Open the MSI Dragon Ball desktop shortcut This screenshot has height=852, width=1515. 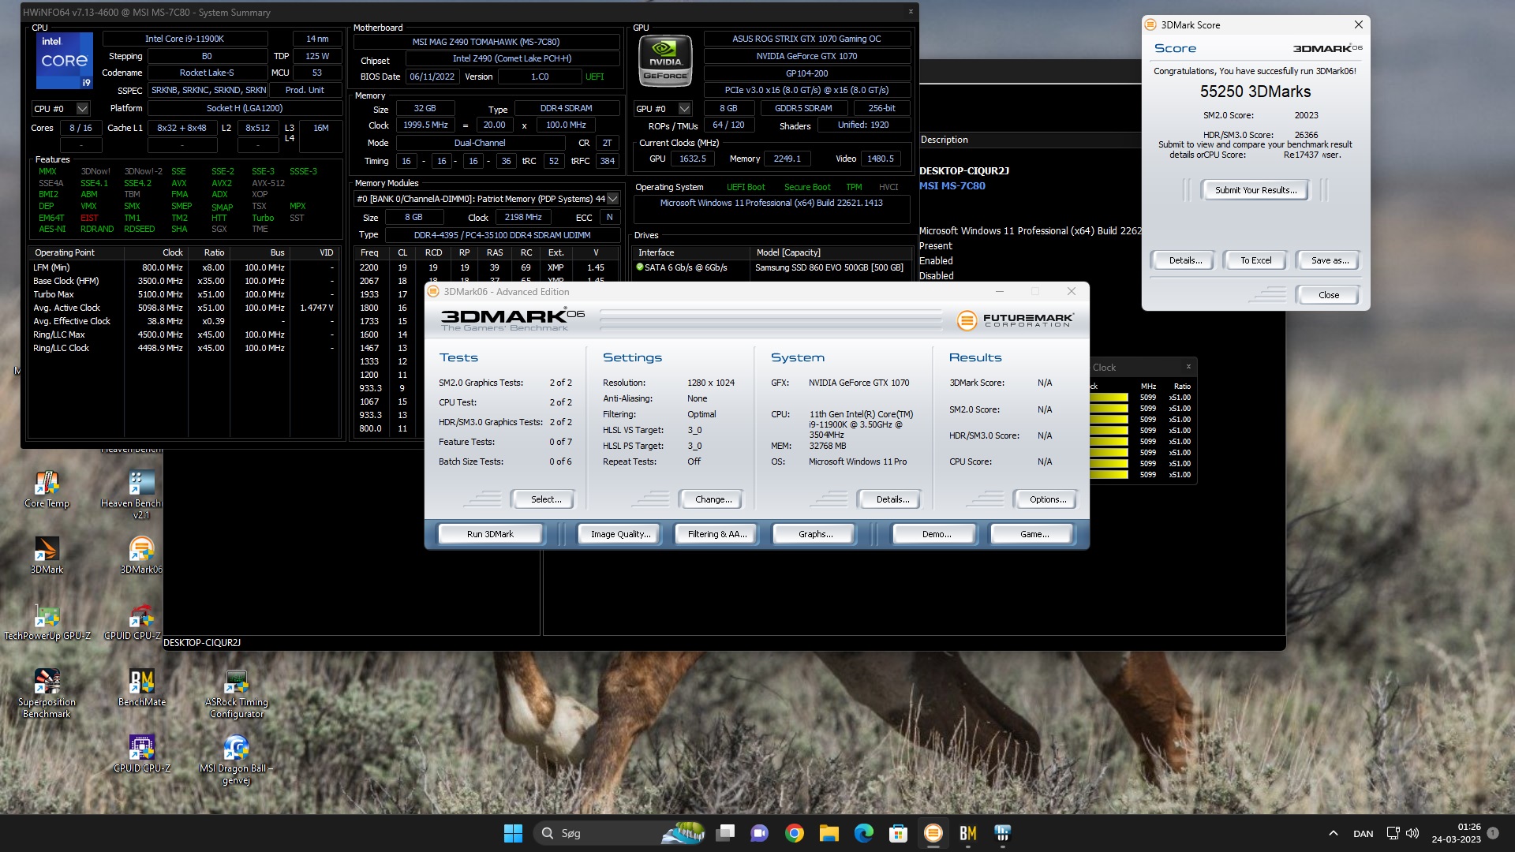pos(236,759)
